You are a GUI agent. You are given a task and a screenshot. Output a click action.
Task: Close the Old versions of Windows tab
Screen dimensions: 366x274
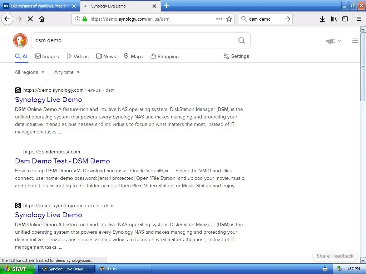tap(74, 6)
